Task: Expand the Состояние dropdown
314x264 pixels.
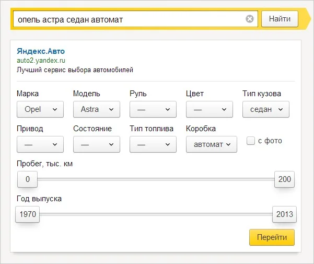Action: click(x=97, y=144)
